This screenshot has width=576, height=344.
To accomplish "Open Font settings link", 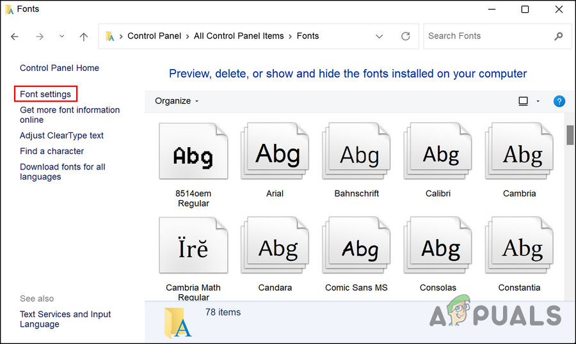I will click(x=45, y=95).
